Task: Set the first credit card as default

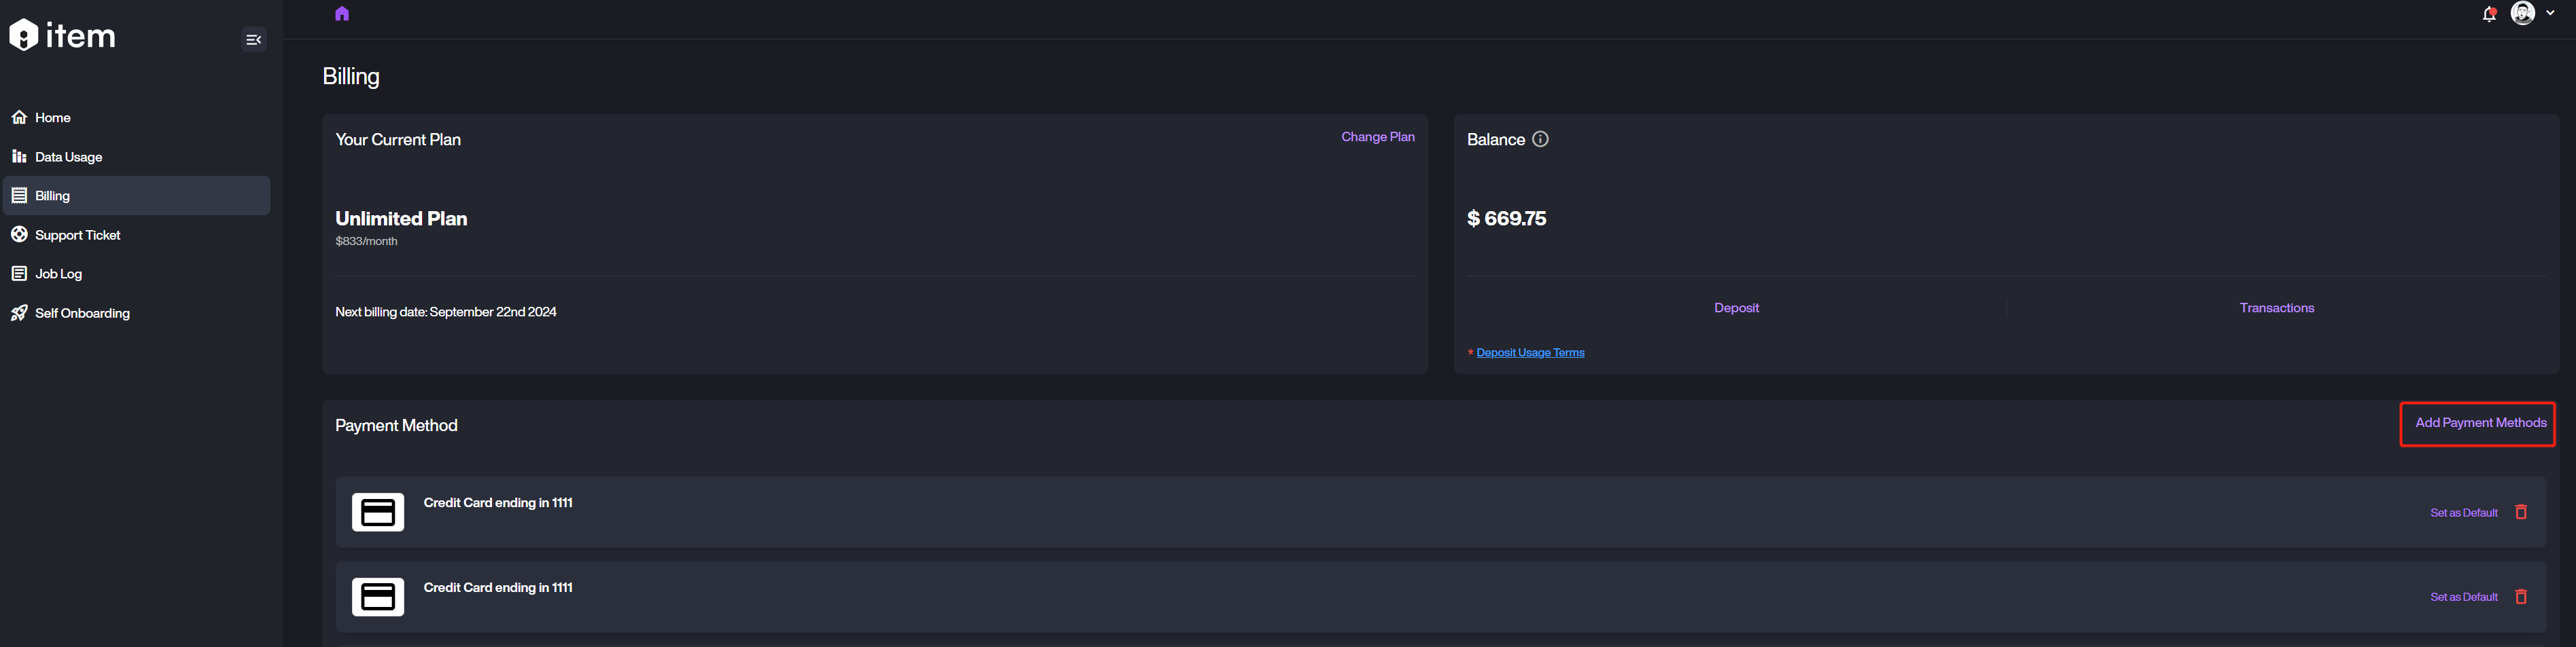Action: point(2463,513)
